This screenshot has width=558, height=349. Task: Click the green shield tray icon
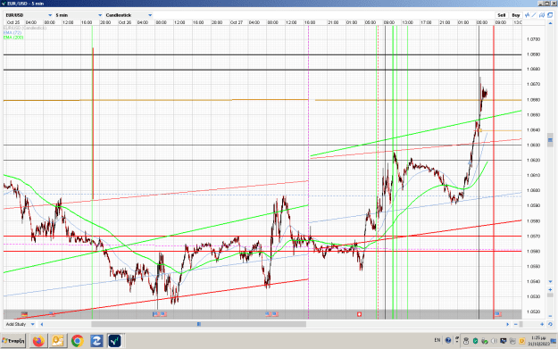475,341
